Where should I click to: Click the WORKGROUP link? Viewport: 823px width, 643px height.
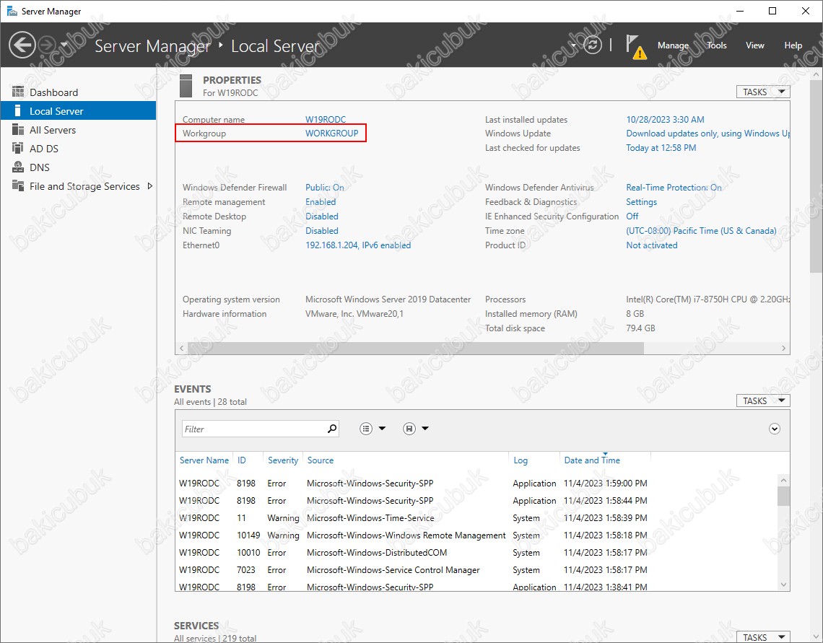(331, 134)
